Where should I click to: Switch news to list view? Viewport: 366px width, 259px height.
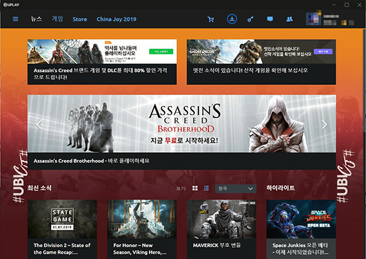[206, 188]
